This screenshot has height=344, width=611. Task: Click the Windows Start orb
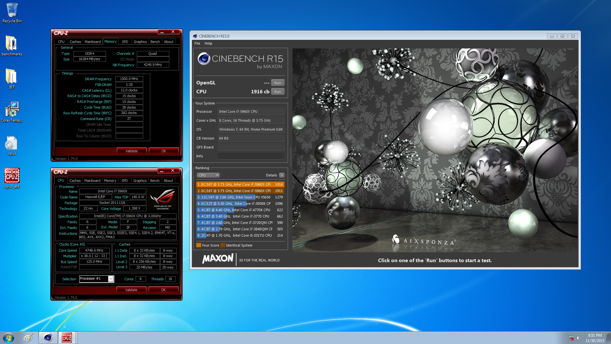(9, 338)
